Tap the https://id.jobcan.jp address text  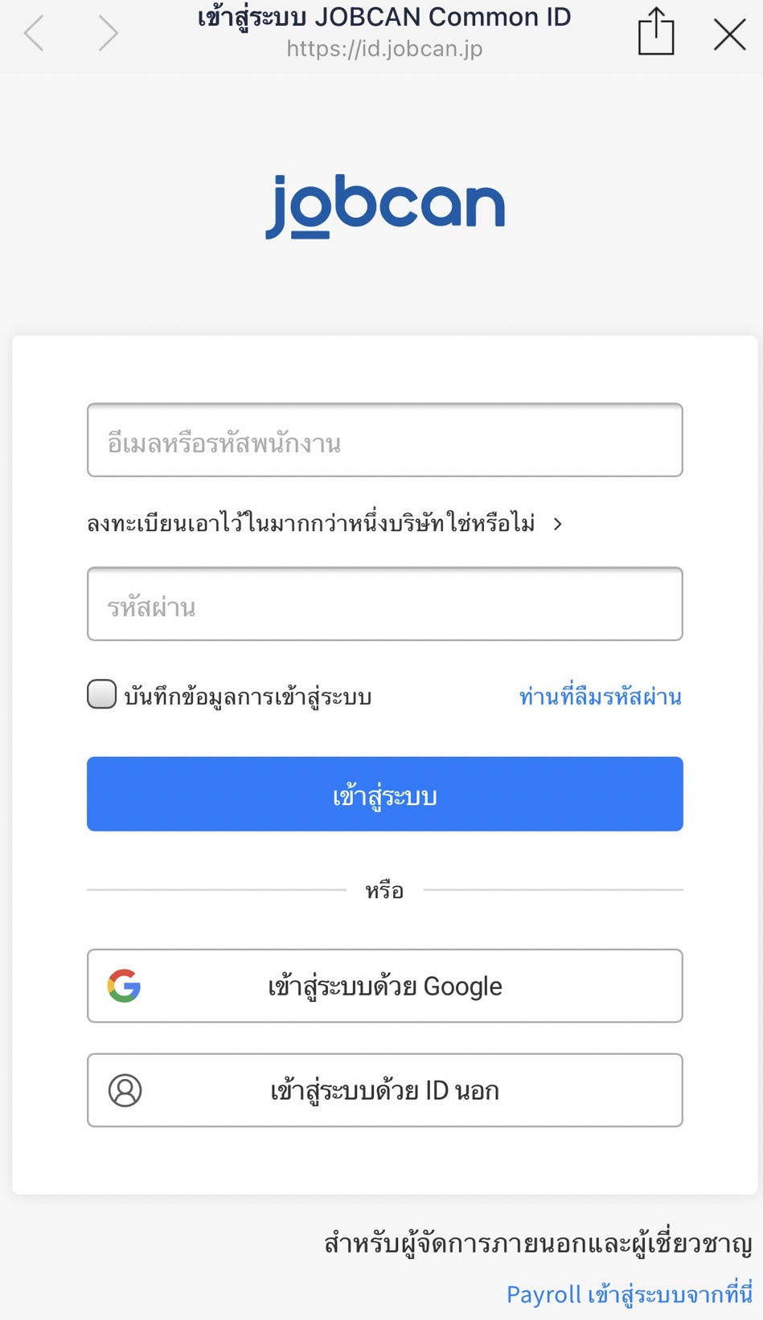tap(384, 49)
